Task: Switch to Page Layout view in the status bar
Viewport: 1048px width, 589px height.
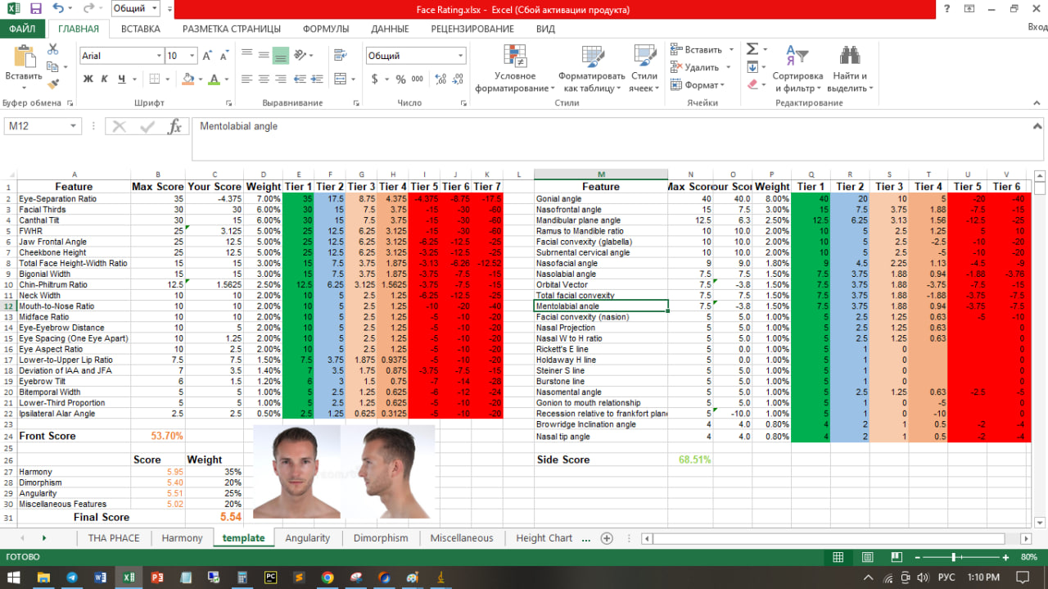Action: tap(867, 557)
